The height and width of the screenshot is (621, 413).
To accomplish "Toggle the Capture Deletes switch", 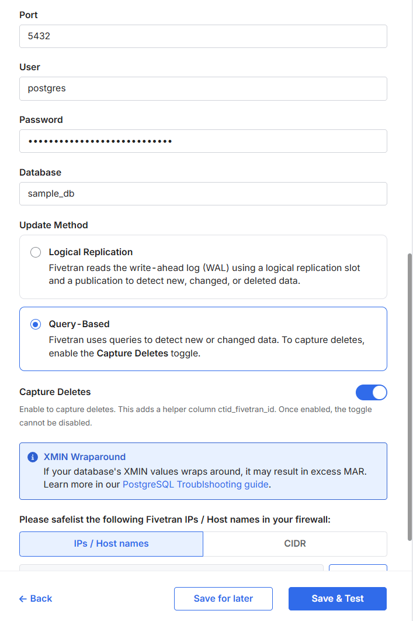I will [x=371, y=392].
